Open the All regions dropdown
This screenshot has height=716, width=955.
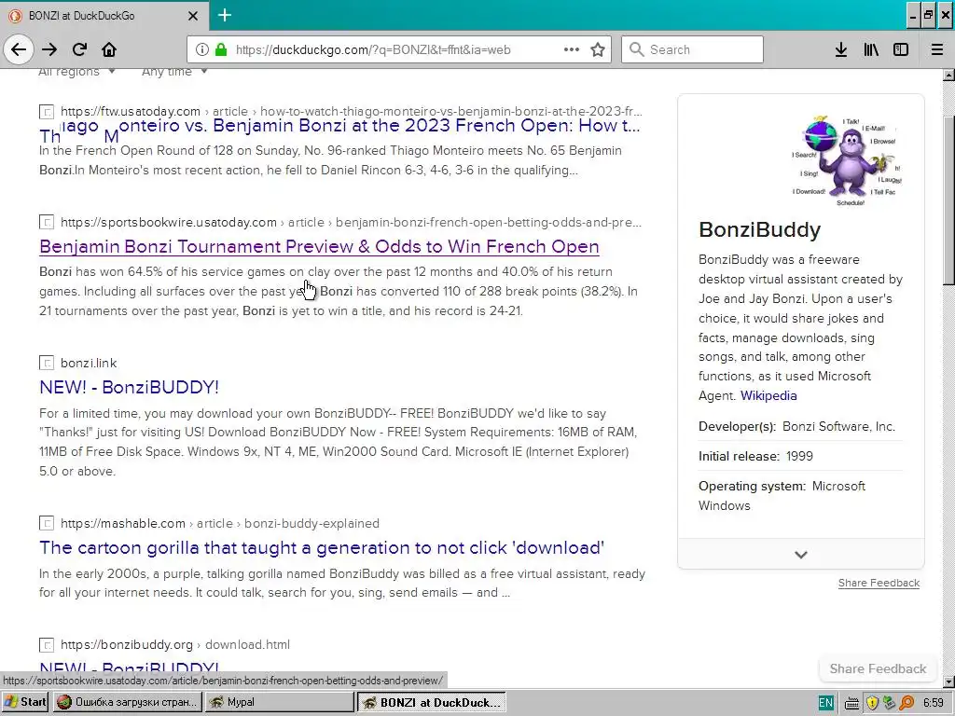[x=76, y=72]
